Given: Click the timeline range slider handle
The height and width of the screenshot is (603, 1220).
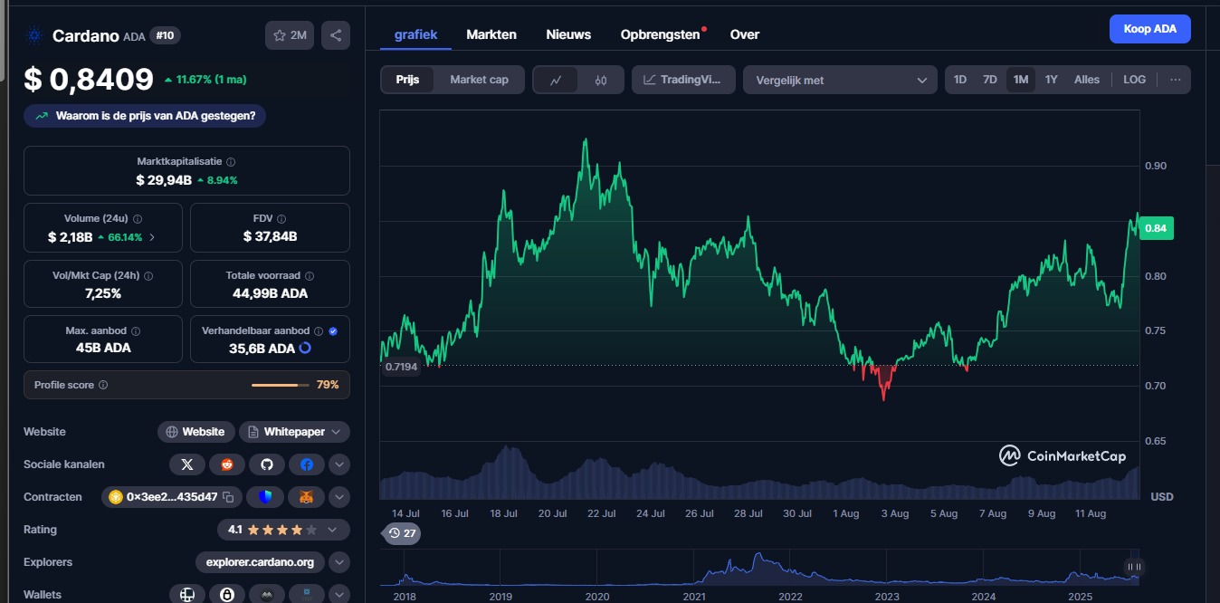Looking at the screenshot, I should [x=1132, y=567].
